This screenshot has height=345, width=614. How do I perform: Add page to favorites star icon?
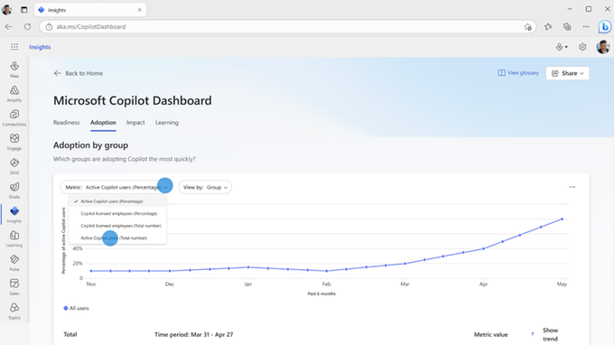pos(527,26)
